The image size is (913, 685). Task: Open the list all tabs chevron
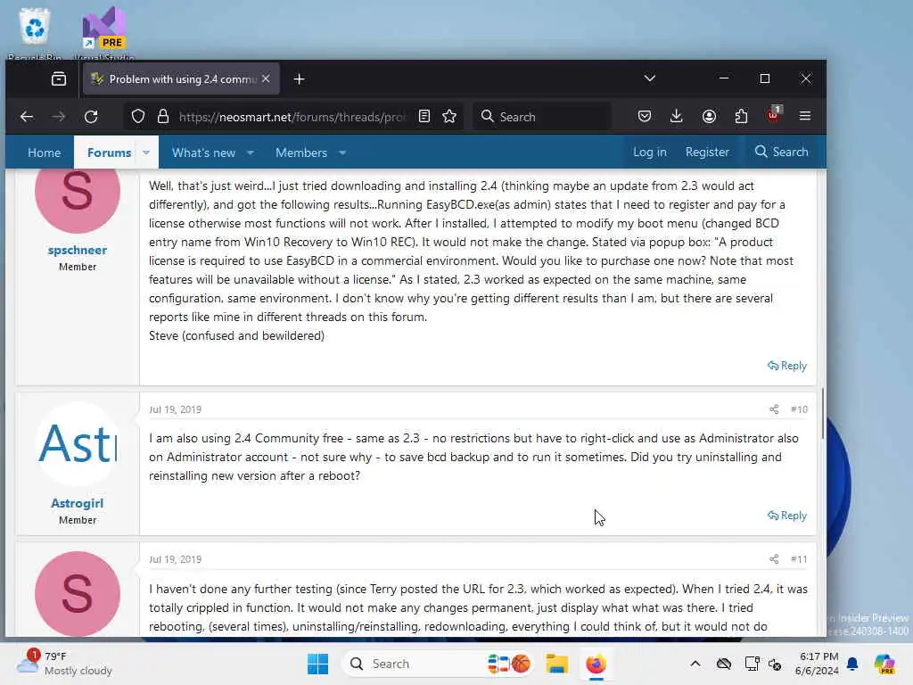650,78
